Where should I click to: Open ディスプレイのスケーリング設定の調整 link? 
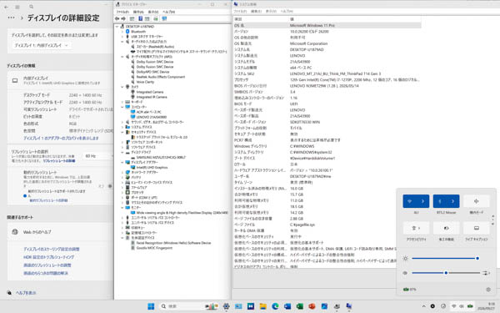[x=52, y=249]
